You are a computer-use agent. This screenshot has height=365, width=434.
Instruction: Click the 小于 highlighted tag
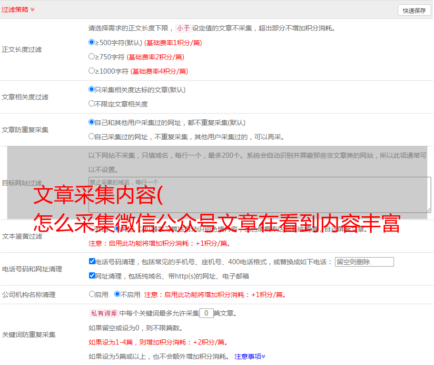point(183,28)
